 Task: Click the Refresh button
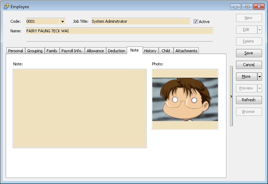click(248, 100)
